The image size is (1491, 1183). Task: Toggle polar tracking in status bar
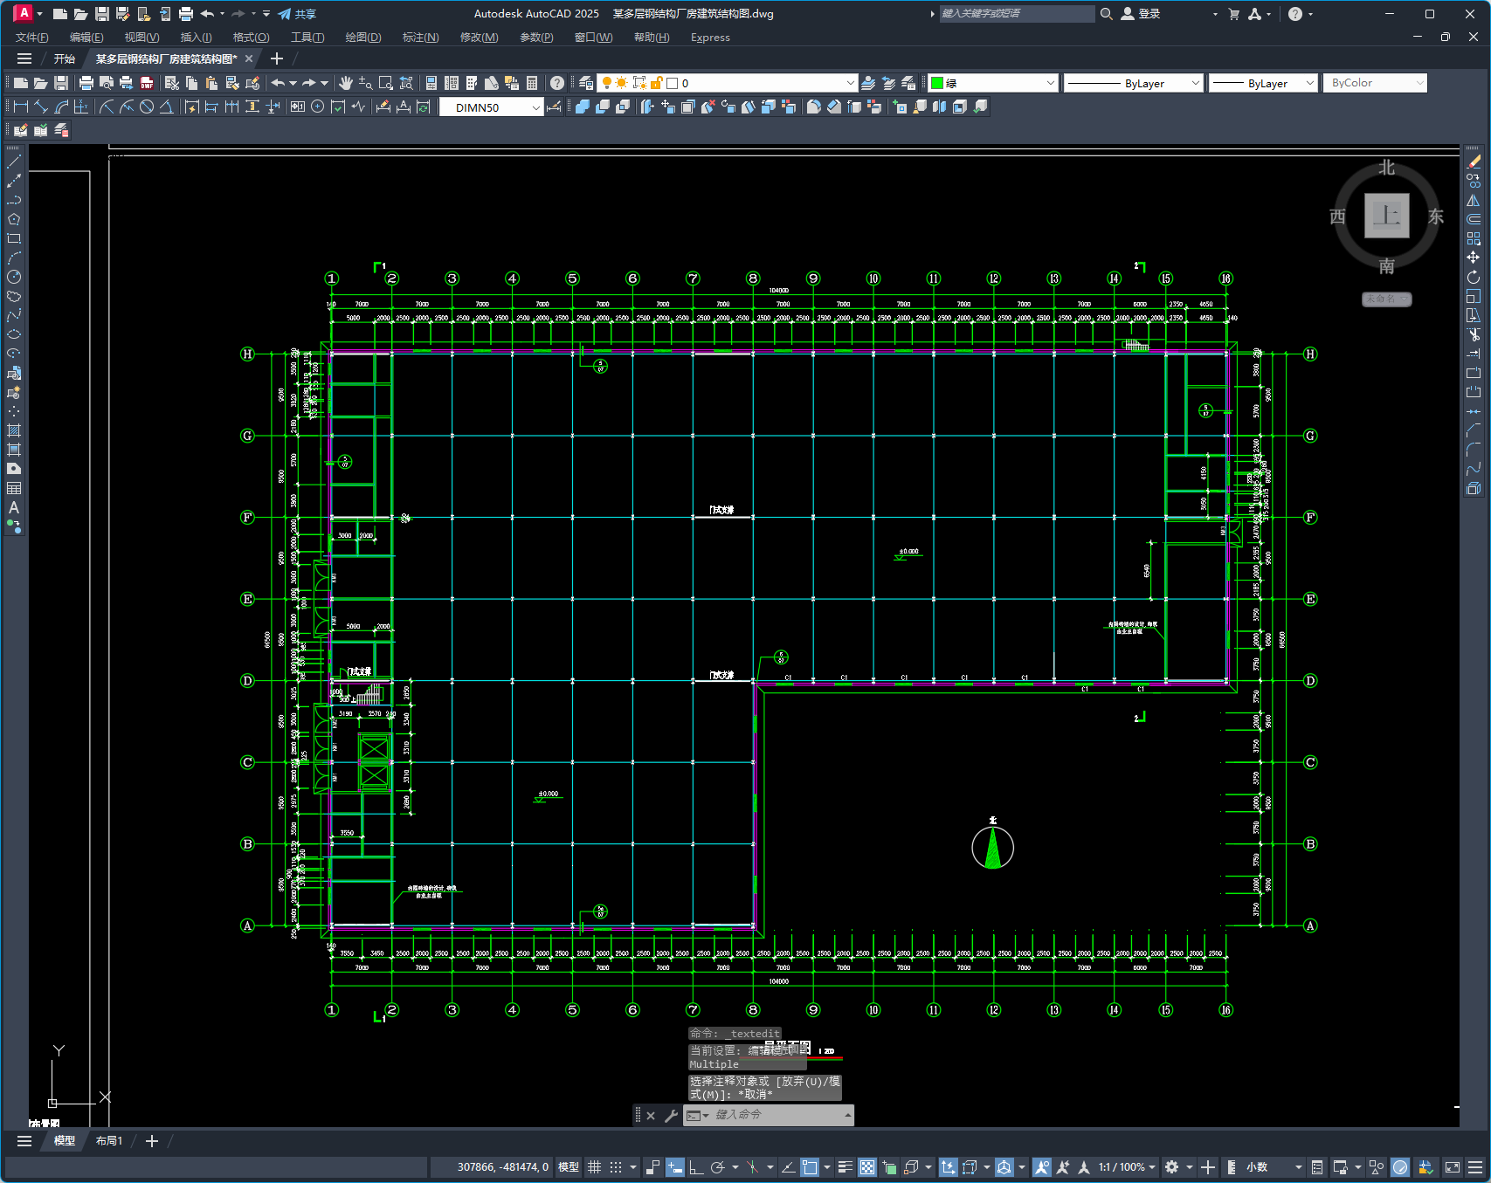click(x=718, y=1167)
